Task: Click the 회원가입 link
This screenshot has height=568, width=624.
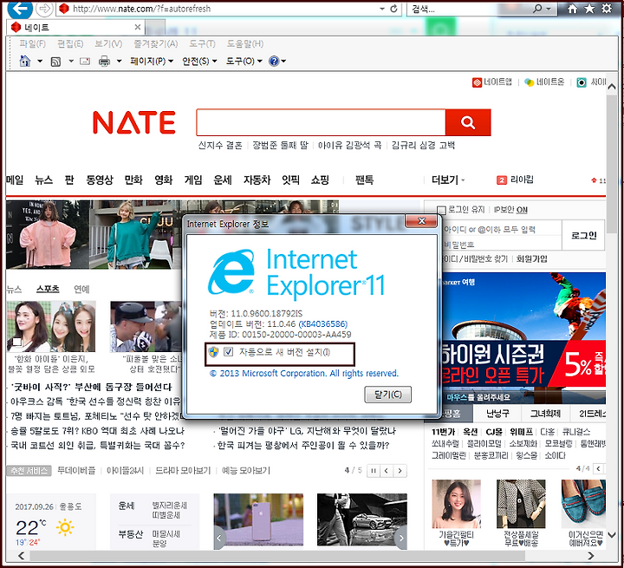Action: coord(531,259)
